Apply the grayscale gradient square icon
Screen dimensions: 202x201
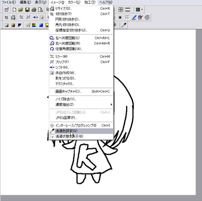point(6,25)
